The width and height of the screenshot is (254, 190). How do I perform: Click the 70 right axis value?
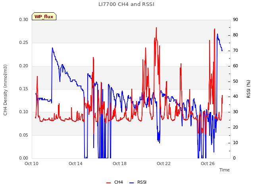coord(235,50)
